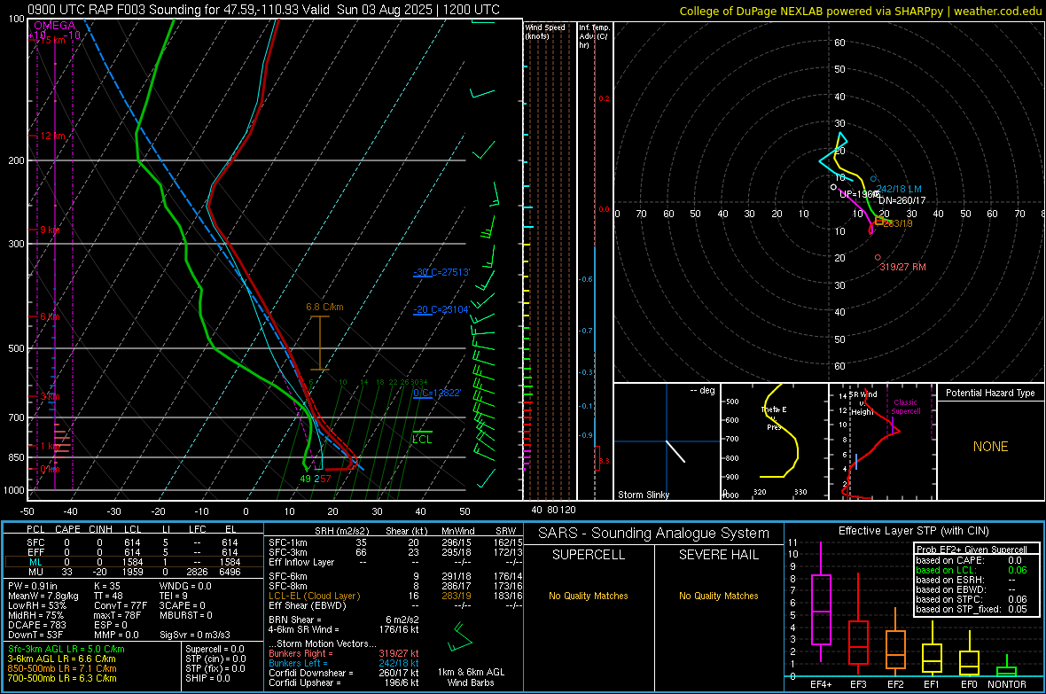Select the EFF parcel row

coord(132,552)
